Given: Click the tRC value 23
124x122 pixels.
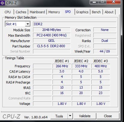Looking at the screenshot, I should click(101, 93).
